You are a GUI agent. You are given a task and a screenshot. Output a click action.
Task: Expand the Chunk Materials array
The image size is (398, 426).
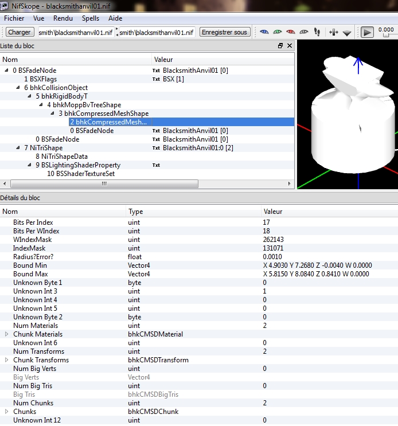click(6, 334)
